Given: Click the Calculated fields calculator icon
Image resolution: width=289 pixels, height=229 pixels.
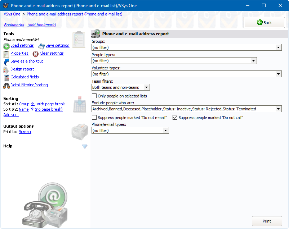Looking at the screenshot, I should [6, 78].
